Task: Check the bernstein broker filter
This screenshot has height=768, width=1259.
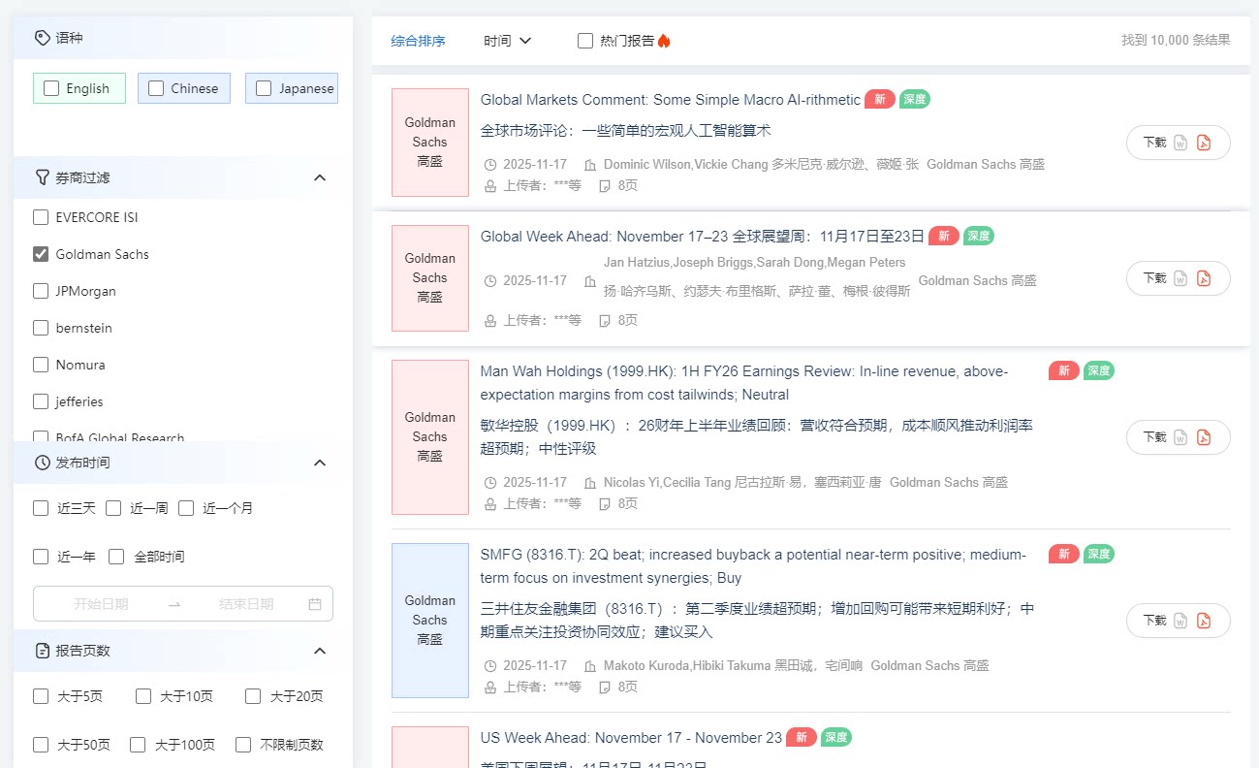Action: pos(41,328)
